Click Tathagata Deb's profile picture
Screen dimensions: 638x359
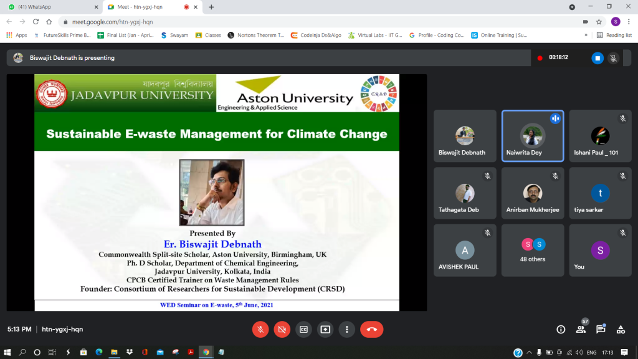[x=465, y=193]
